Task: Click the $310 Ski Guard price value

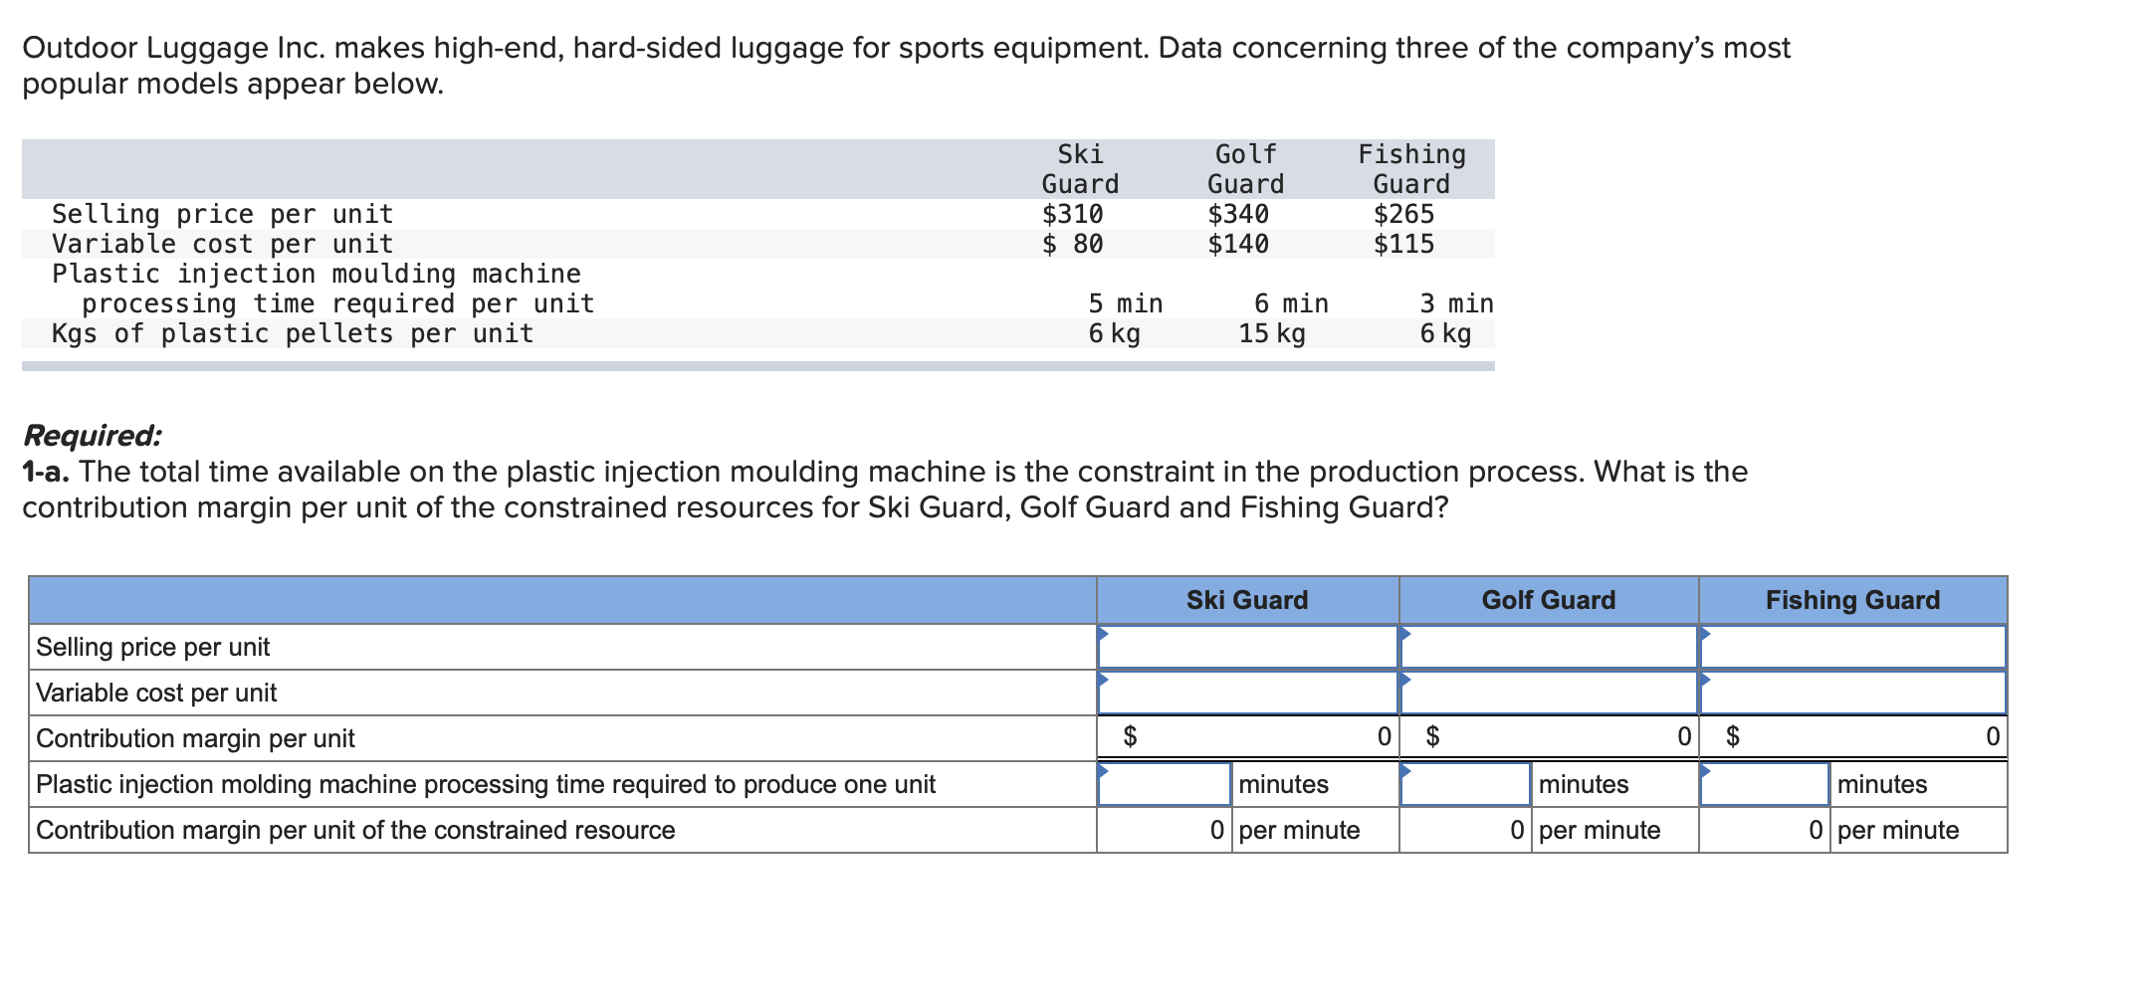Action: [x=1072, y=214]
